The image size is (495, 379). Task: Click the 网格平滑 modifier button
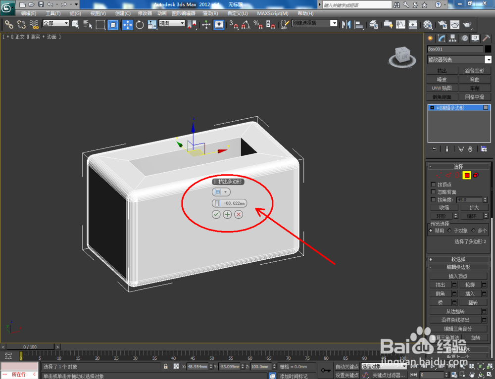click(x=475, y=97)
